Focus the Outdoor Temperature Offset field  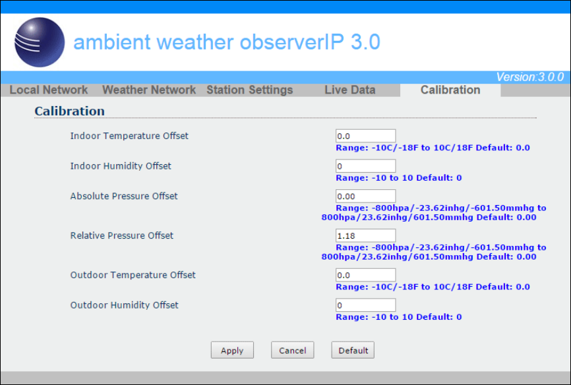[366, 275]
